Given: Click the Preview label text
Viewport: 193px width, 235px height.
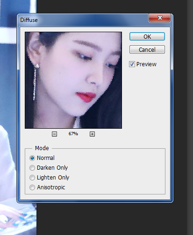Looking at the screenshot, I should click(146, 64).
